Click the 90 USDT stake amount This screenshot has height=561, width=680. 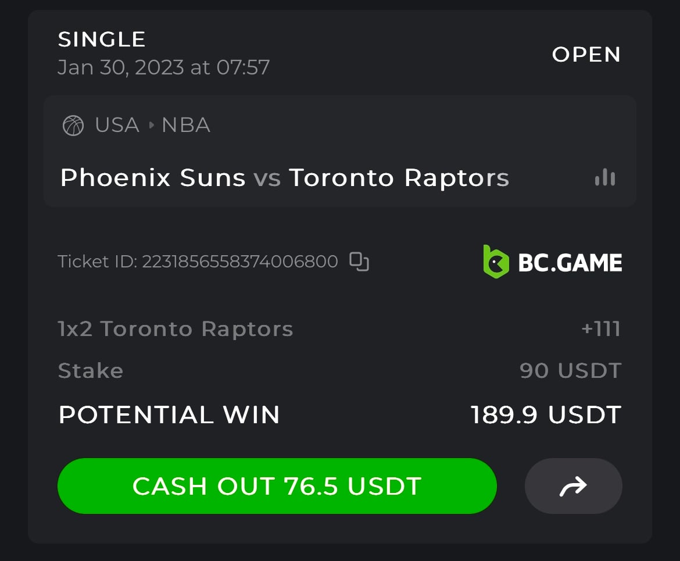(x=571, y=371)
